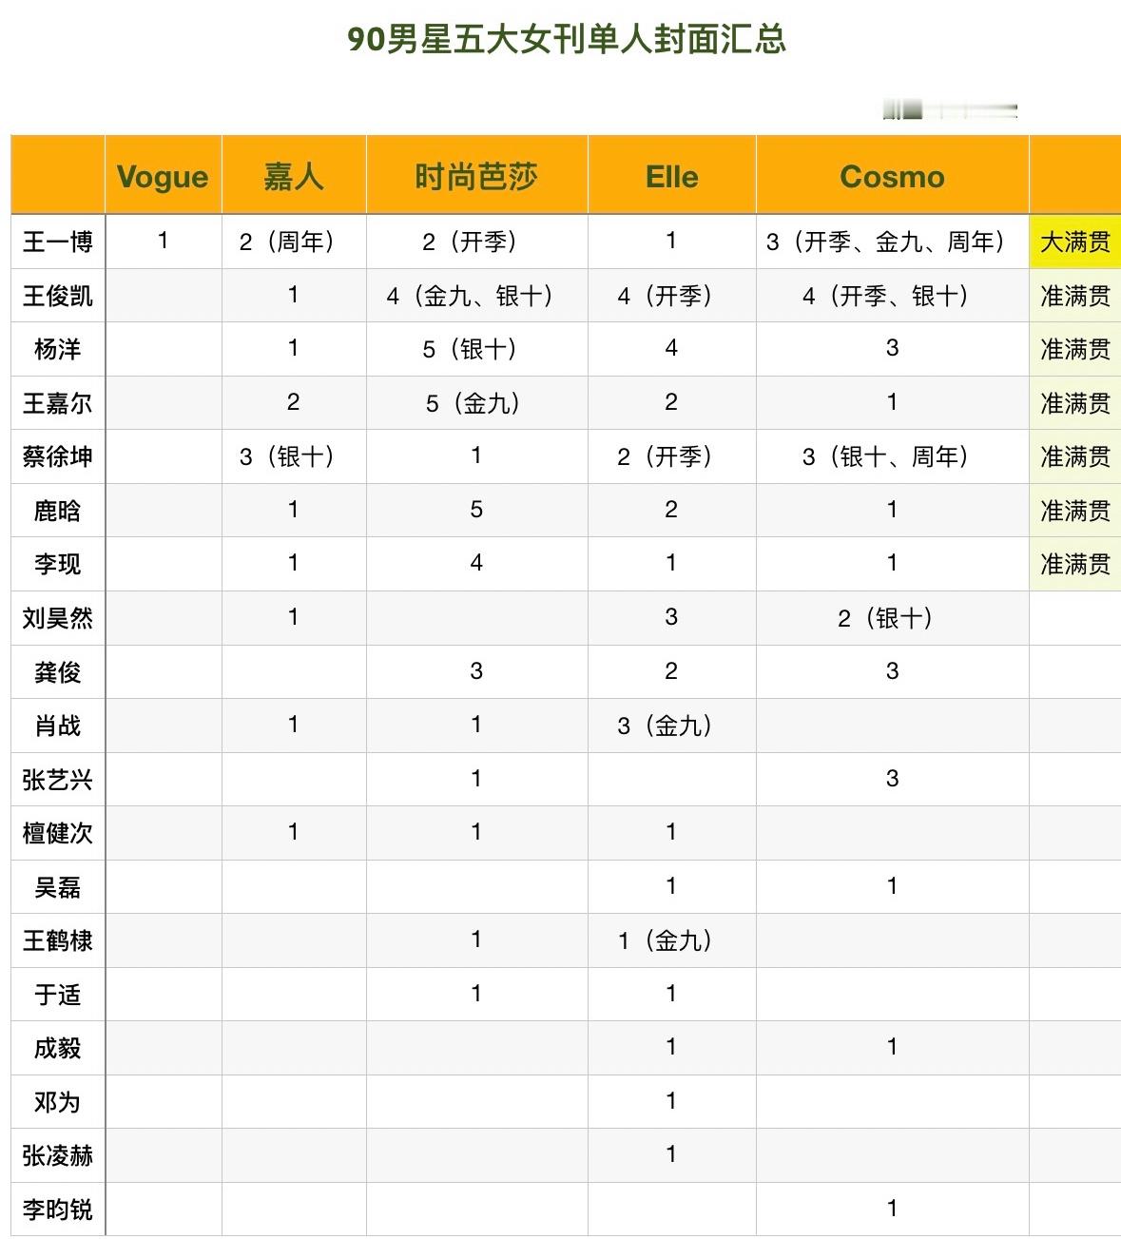The width and height of the screenshot is (1121, 1239).
Task: Select the 3（金九）cell in 肖战's row
Action: point(670,725)
